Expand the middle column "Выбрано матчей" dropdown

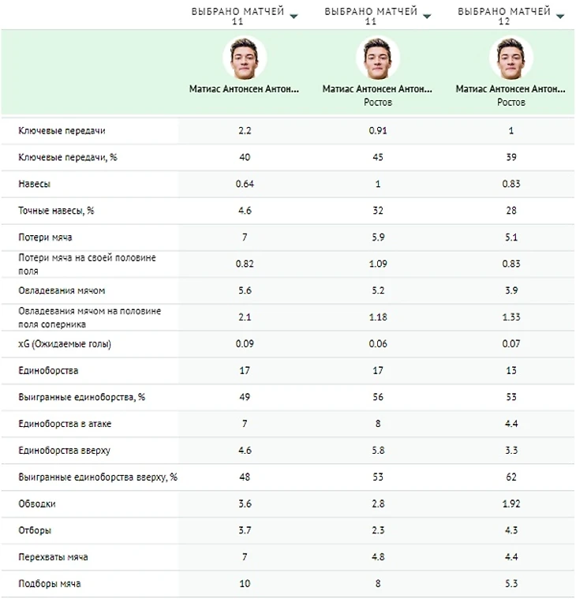[x=427, y=16]
